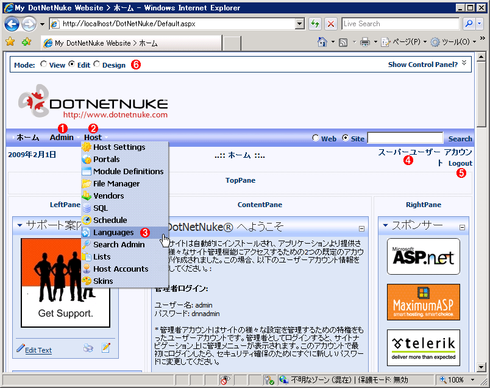Click the MaximumASP sponsor banner
The height and width of the screenshot is (388, 490).
click(x=424, y=302)
